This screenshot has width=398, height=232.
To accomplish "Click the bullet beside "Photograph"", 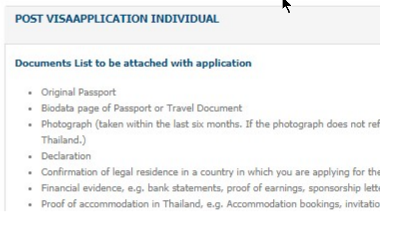I will click(x=30, y=125).
